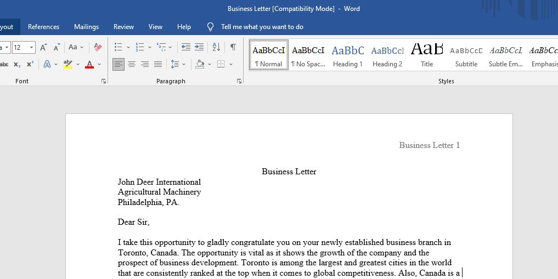Screen dimensions: 558x279
Task: Toggle Align Left paragraph button
Action: [x=119, y=64]
